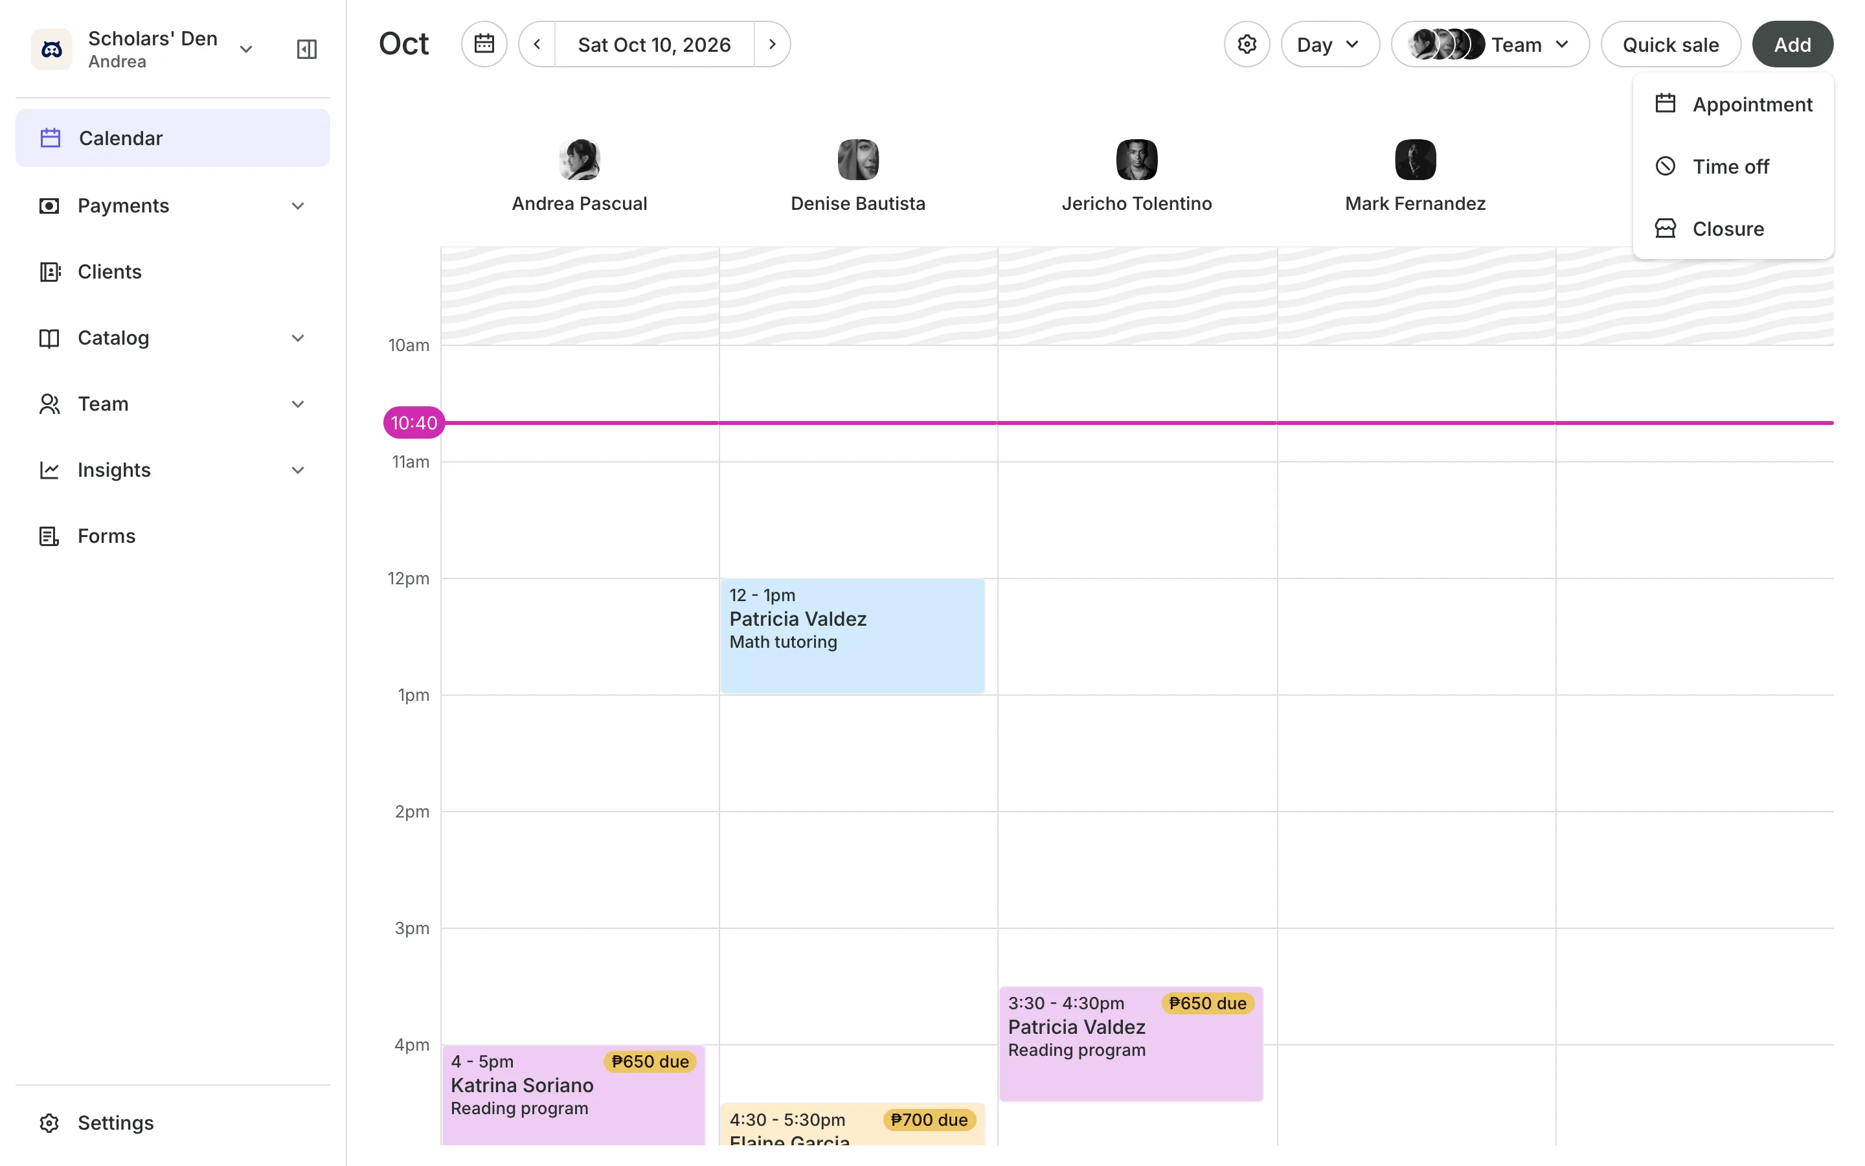Open the Team filter dropdown

tap(1489, 44)
